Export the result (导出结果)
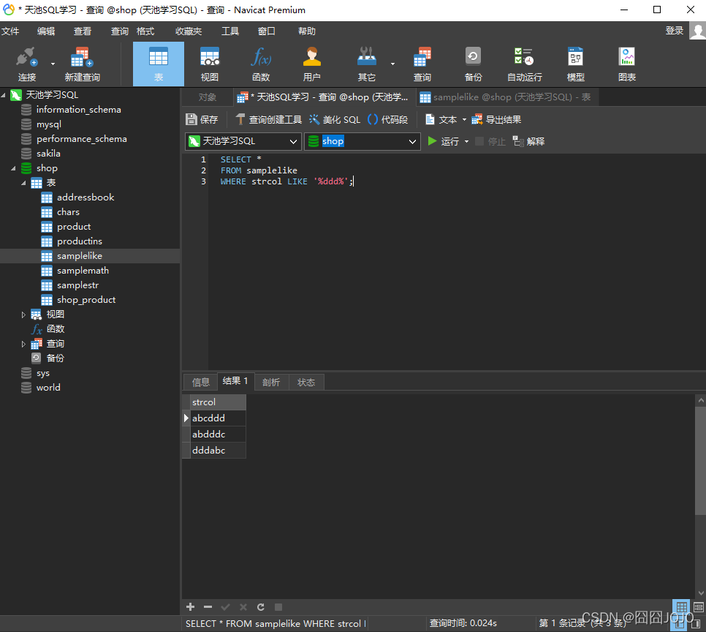 [496, 119]
